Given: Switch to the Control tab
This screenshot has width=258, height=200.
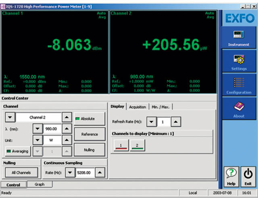Looking at the screenshot, I should click(x=13, y=185).
